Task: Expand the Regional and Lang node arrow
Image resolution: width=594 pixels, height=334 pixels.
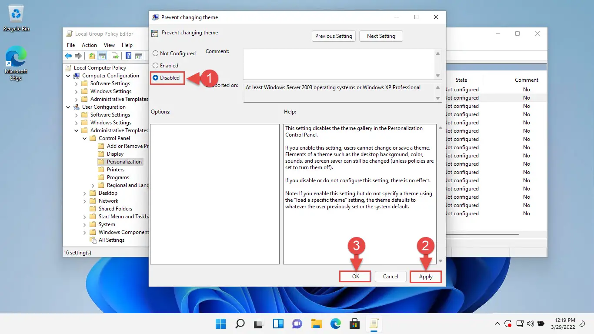Action: [x=93, y=185]
